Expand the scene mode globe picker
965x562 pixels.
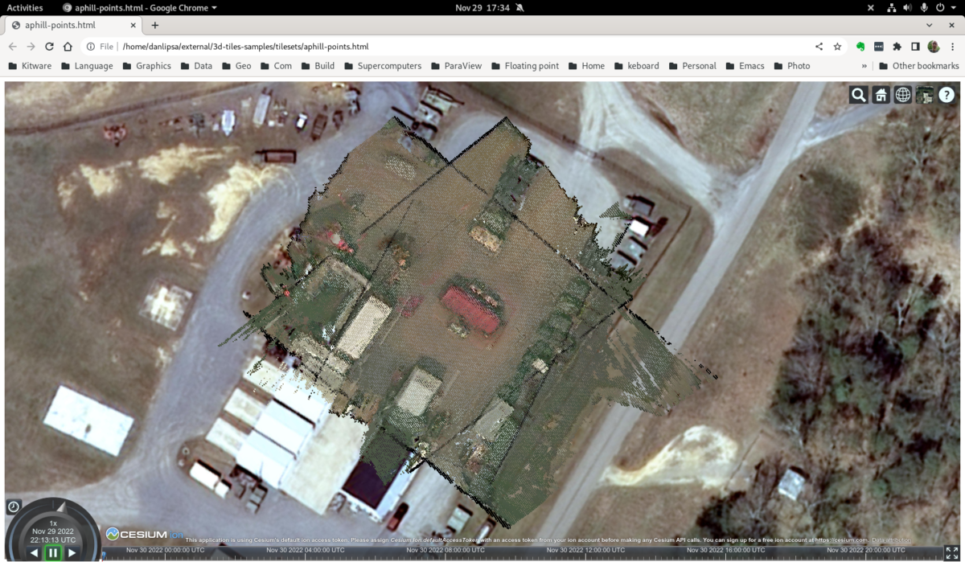(903, 95)
